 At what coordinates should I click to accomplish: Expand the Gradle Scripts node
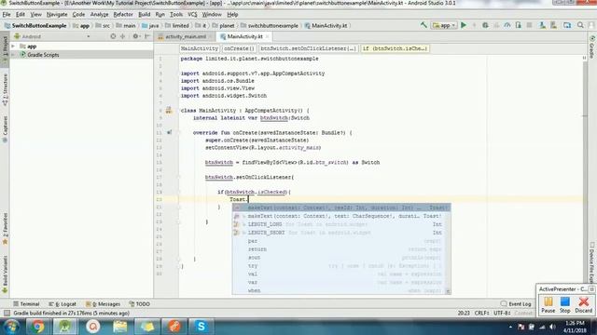coord(13,55)
